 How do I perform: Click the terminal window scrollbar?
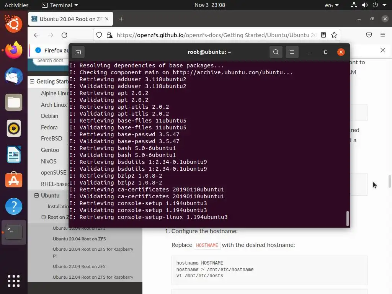click(x=347, y=219)
